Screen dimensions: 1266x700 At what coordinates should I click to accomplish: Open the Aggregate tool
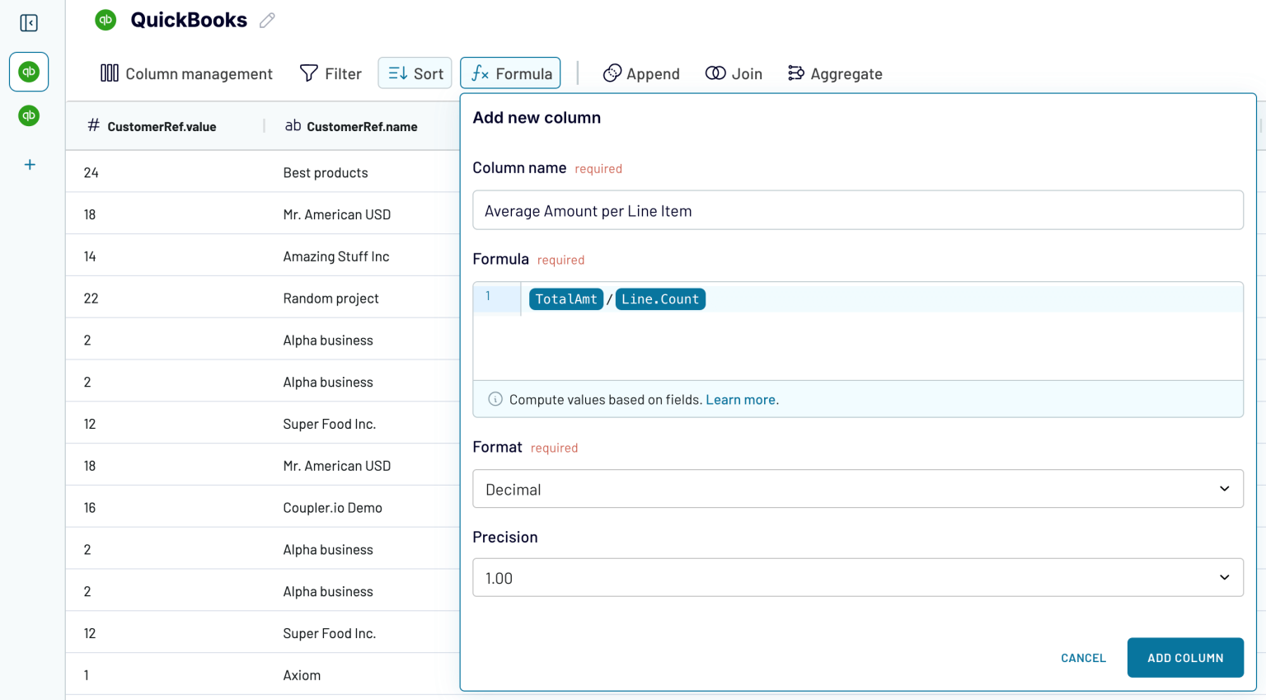pos(835,73)
